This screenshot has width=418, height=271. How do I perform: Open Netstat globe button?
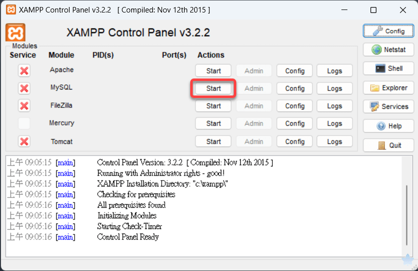tap(388, 49)
